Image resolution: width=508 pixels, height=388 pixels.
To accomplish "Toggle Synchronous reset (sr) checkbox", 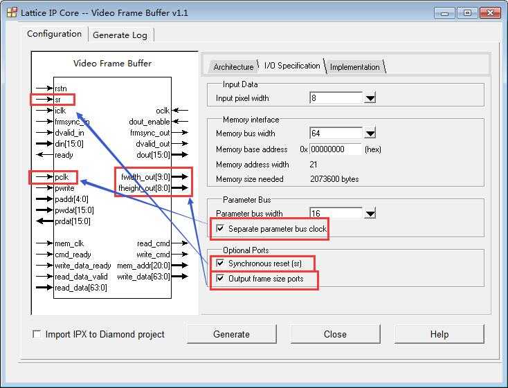I will tap(220, 263).
